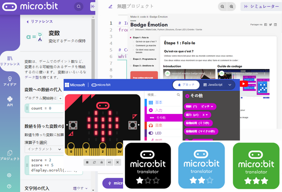The width and height of the screenshot is (282, 192).
Task: Share Badge Émotion page on Twitter
Action: pyautogui.click(x=270, y=25)
